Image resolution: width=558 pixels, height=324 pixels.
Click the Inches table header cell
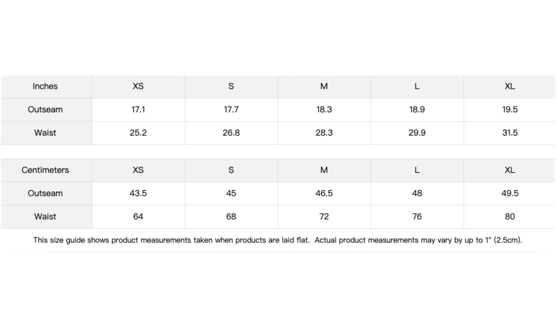[45, 86]
